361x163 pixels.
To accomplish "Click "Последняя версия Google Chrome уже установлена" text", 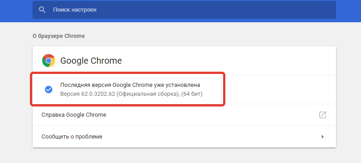I will [130, 85].
